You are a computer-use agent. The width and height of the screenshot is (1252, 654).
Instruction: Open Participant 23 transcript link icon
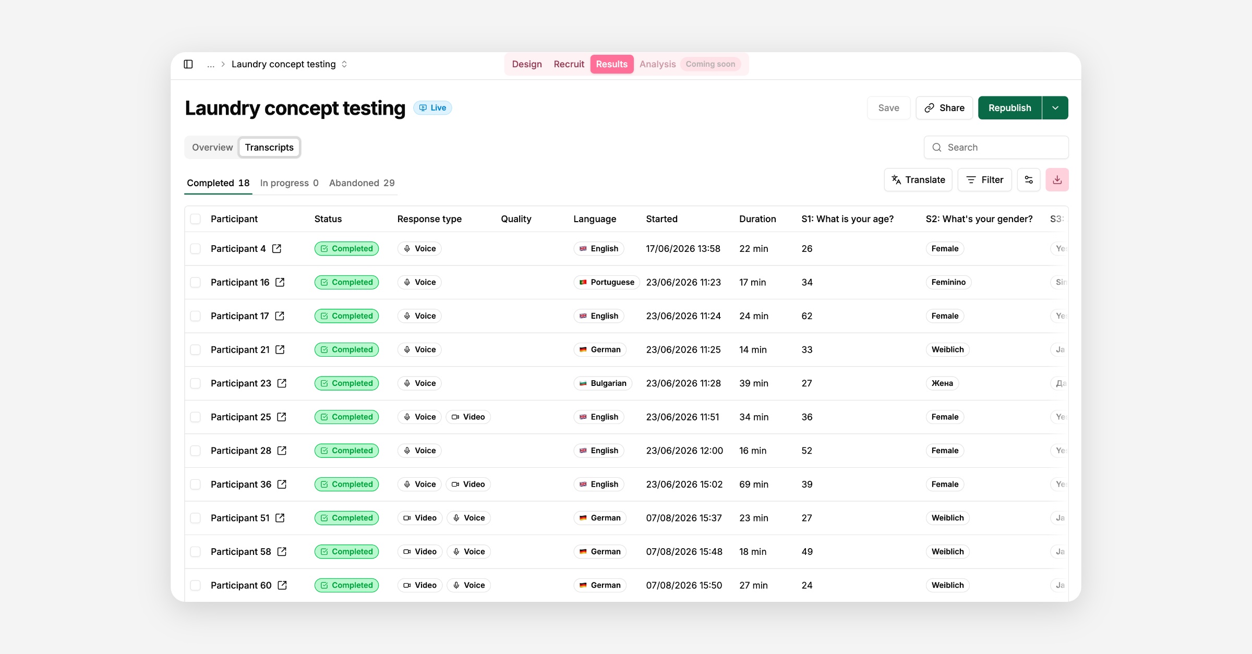click(282, 383)
